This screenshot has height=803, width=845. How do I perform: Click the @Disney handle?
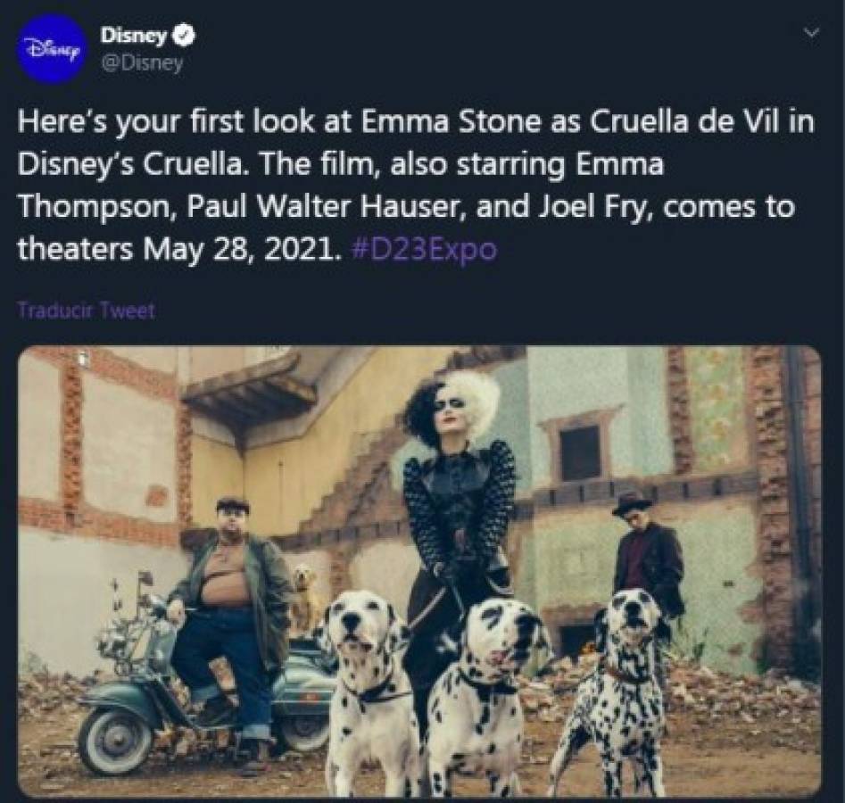pos(142,63)
